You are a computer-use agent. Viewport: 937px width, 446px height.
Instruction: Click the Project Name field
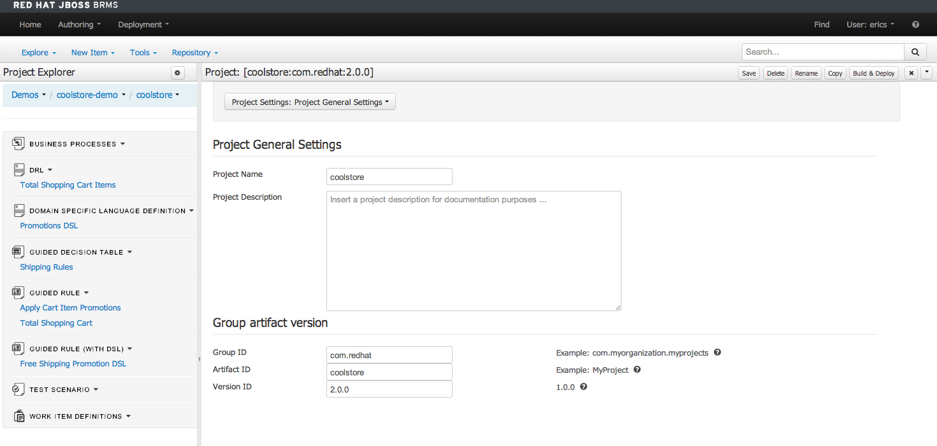tap(389, 177)
